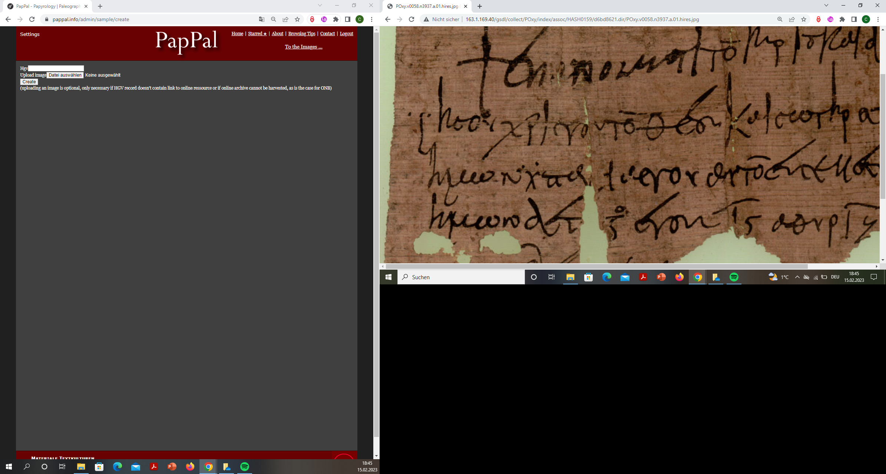This screenshot has width=886, height=474.
Task: Open the About link
Action: tap(277, 34)
